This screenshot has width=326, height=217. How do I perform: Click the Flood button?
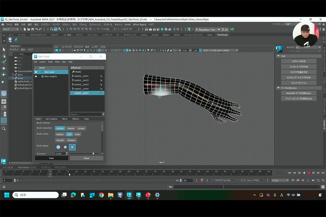click(86, 158)
